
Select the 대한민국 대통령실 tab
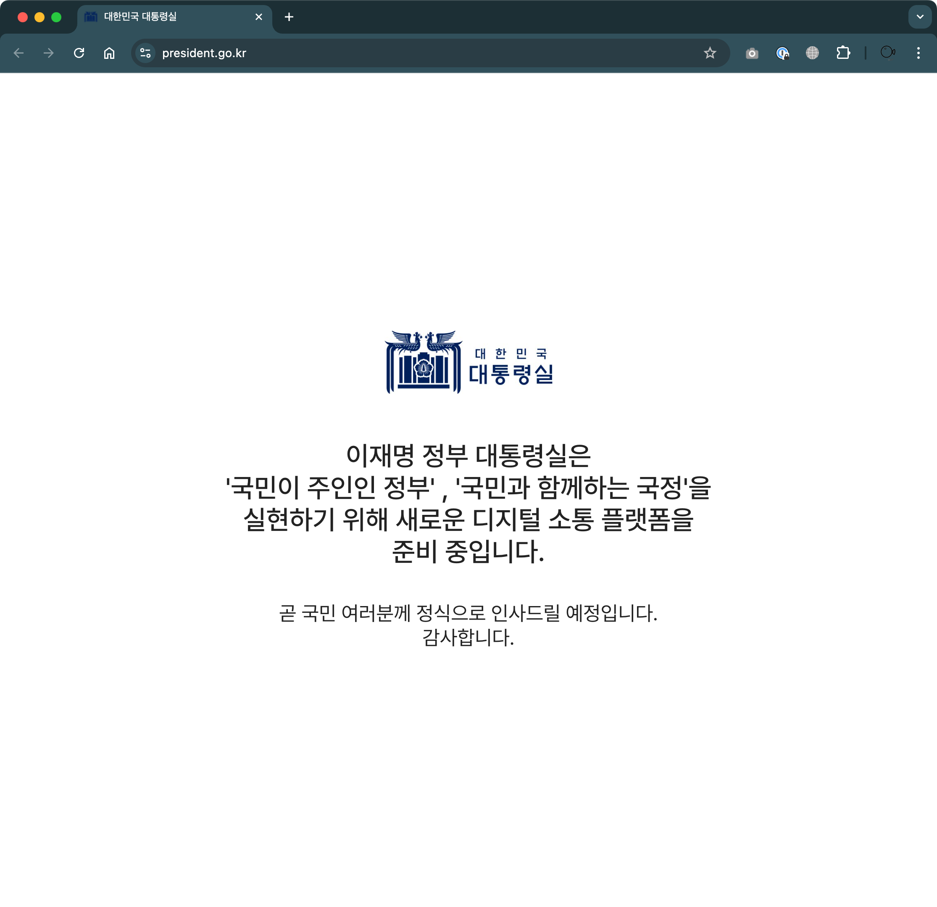click(x=158, y=17)
